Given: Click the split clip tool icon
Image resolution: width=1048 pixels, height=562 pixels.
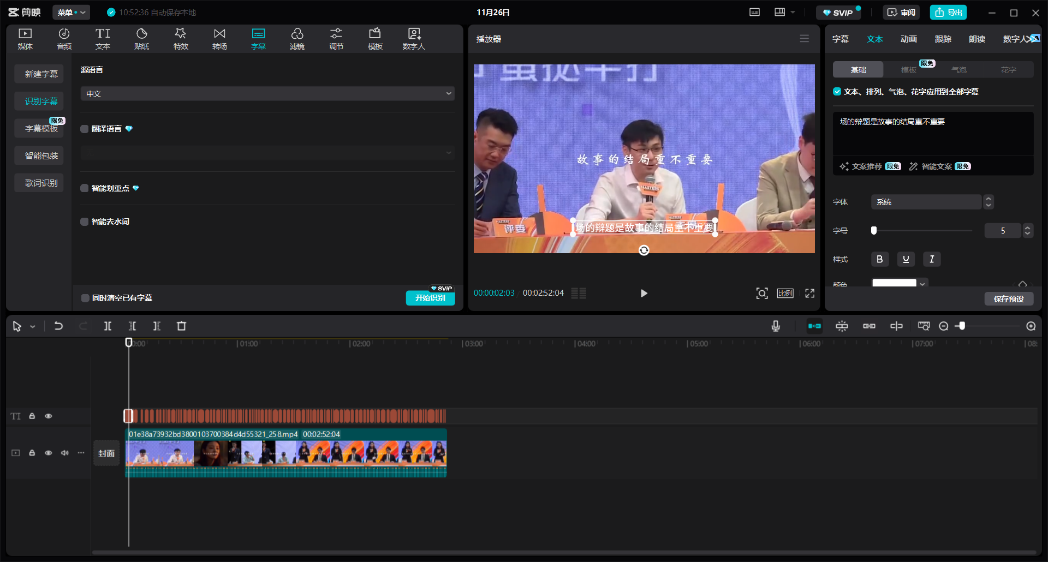Looking at the screenshot, I should click(x=108, y=326).
